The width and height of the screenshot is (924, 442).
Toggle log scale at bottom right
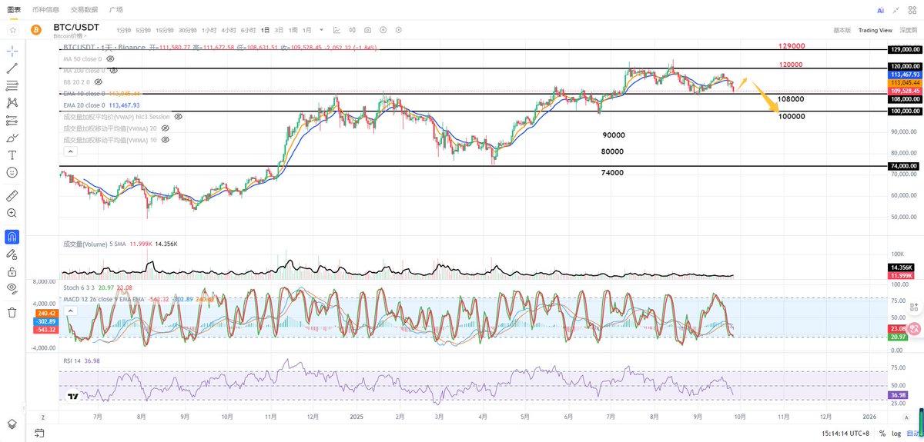click(895, 434)
